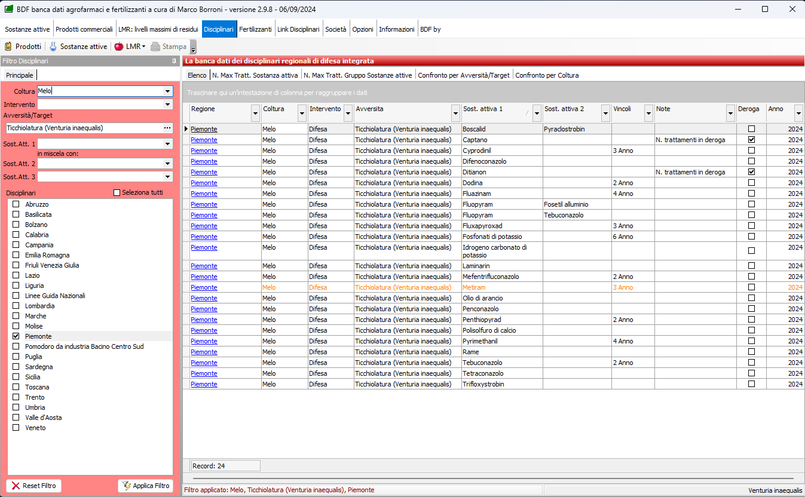This screenshot has height=497, width=805.
Task: Open the Opzioni tab
Action: coord(363,29)
